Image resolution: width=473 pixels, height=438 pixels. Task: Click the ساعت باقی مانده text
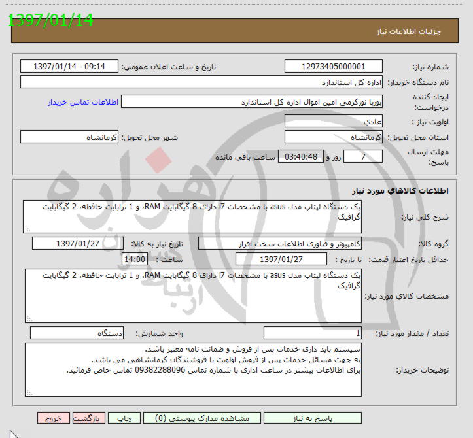click(245, 157)
